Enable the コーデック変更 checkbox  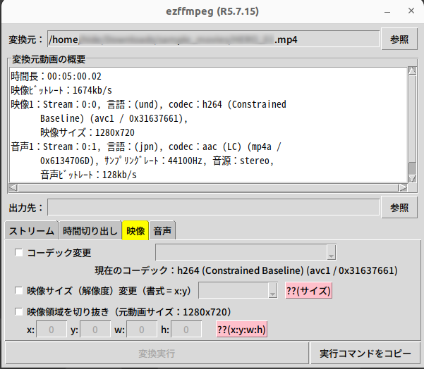19,252
